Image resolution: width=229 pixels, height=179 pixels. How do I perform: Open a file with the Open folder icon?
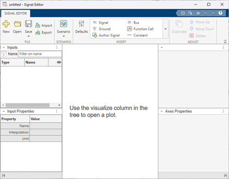pos(17,24)
